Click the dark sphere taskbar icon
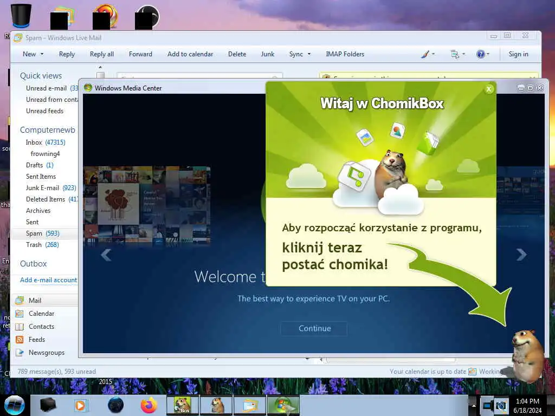This screenshot has width=555, height=416. pyautogui.click(x=115, y=405)
